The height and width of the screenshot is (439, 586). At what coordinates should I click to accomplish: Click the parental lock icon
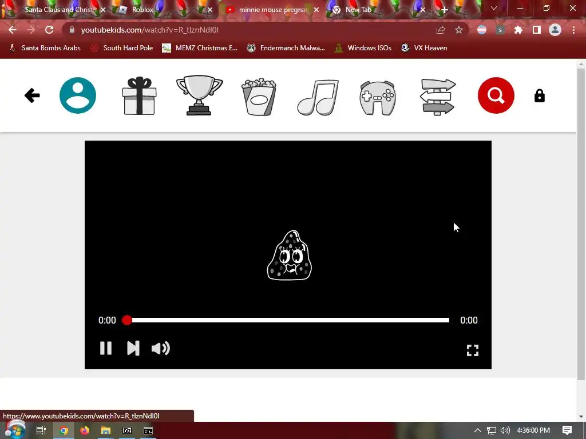pos(539,96)
